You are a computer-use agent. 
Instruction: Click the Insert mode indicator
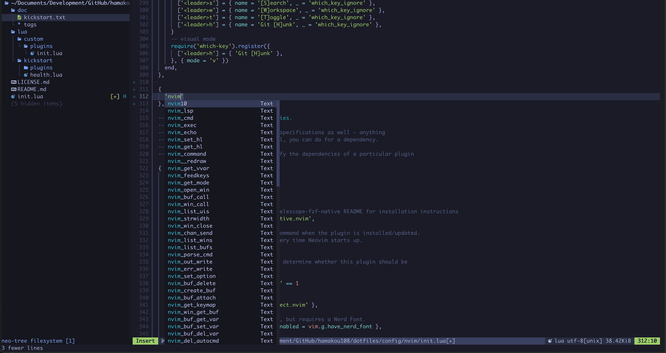pyautogui.click(x=145, y=341)
